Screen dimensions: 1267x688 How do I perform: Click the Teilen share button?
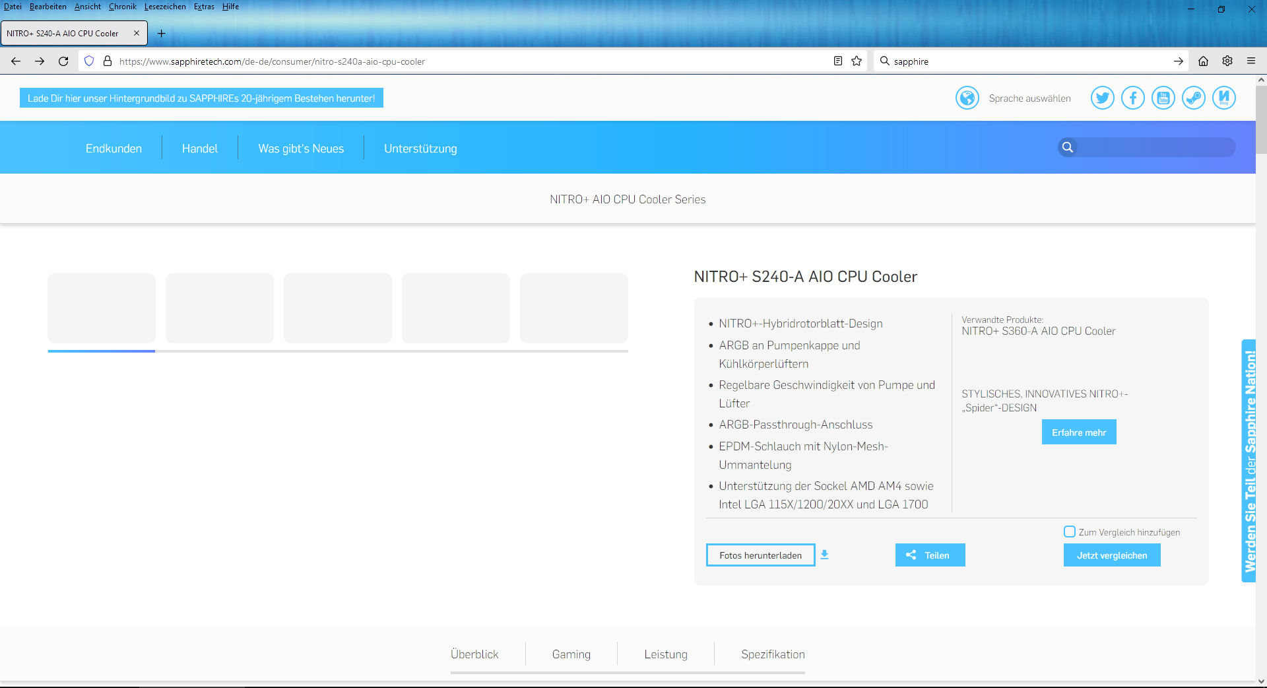pos(930,555)
